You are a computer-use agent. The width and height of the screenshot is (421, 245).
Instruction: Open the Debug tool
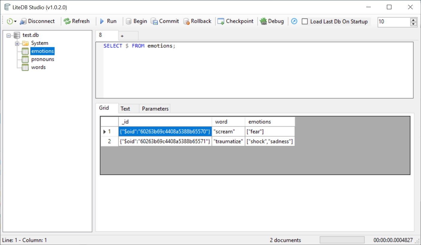point(272,21)
